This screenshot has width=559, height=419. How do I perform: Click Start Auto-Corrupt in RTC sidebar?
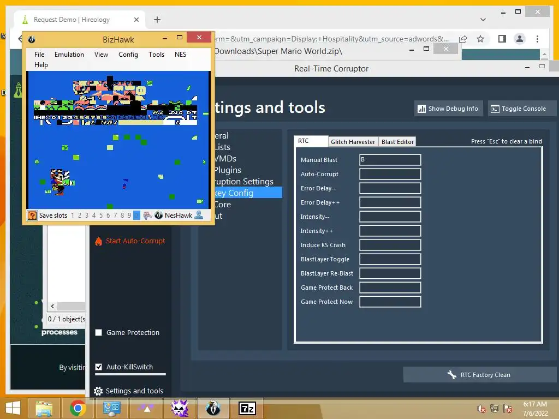tap(135, 241)
